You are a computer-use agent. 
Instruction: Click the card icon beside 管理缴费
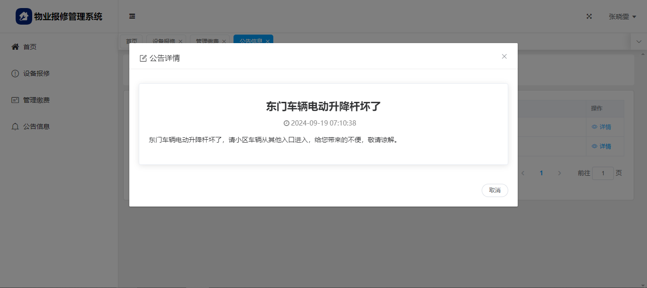[15, 100]
